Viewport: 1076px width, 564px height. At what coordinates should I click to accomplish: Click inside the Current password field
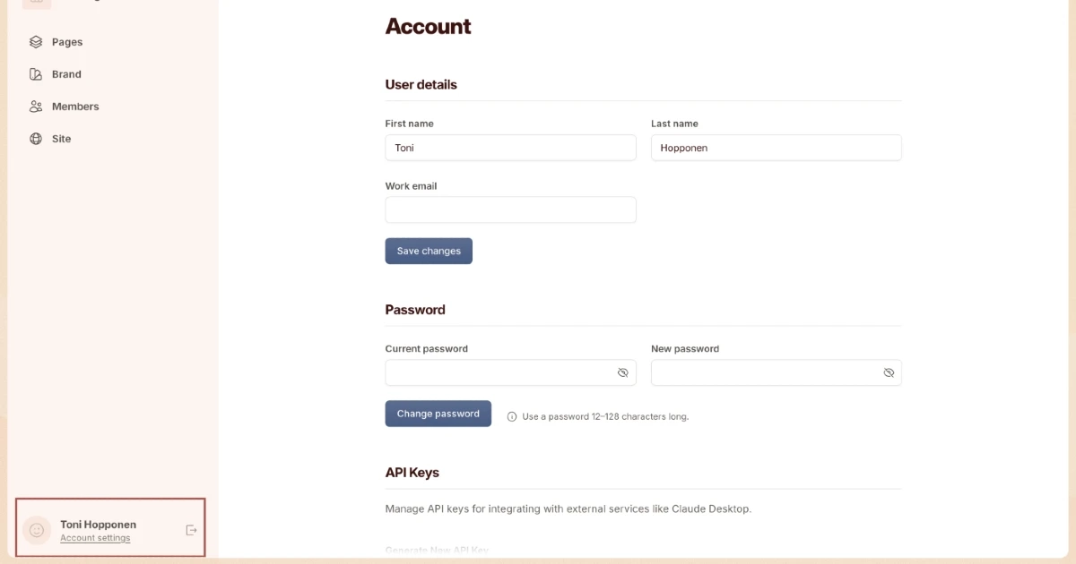[498, 372]
